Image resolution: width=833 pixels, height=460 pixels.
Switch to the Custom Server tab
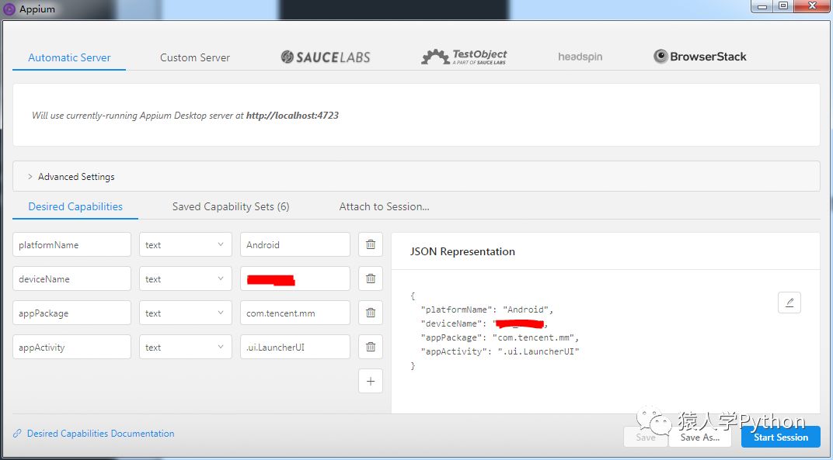[x=195, y=57]
